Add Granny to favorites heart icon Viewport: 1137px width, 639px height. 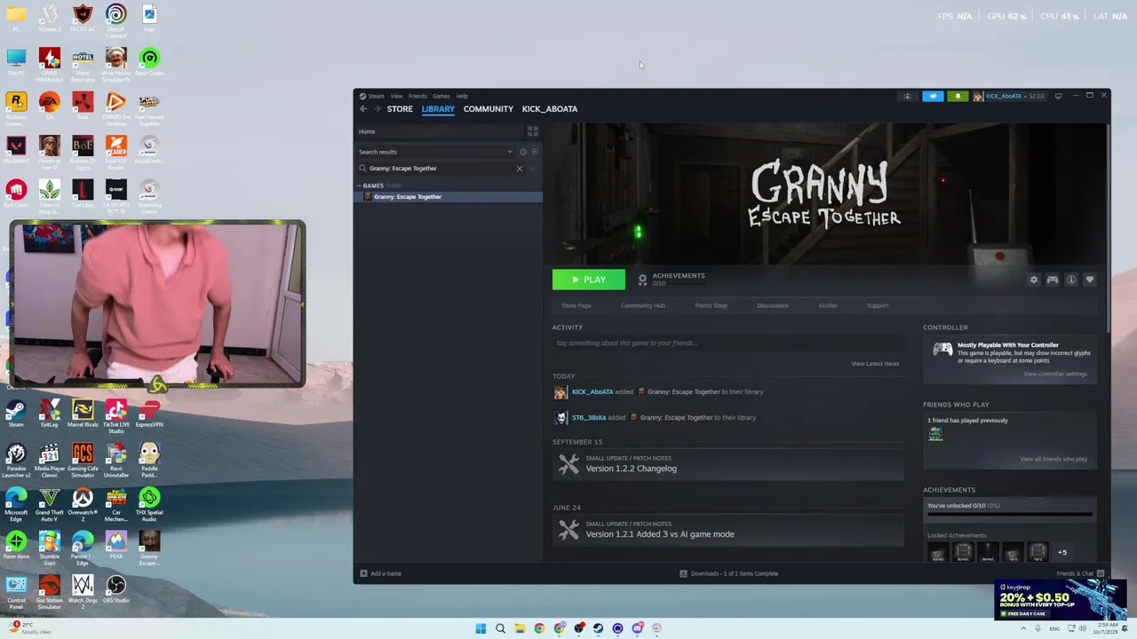tap(1090, 280)
